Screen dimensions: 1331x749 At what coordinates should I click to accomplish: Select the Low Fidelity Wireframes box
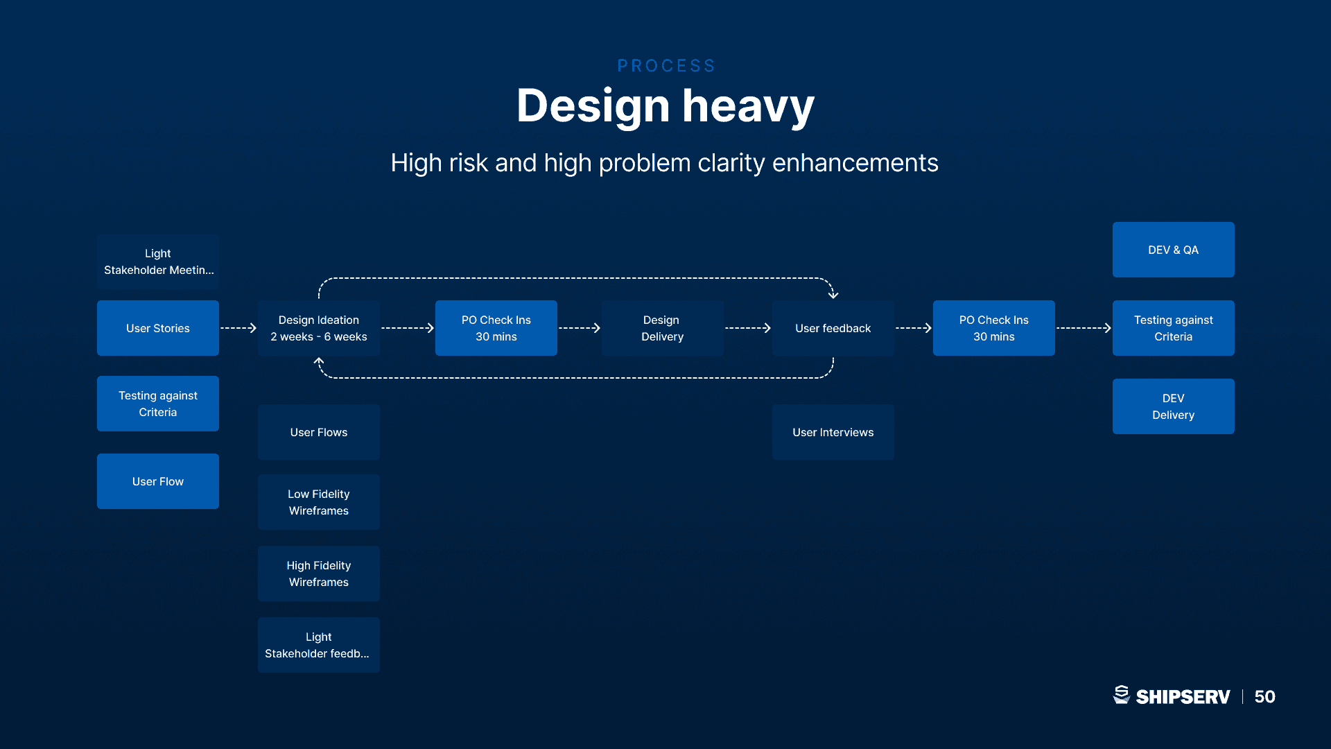click(x=319, y=502)
